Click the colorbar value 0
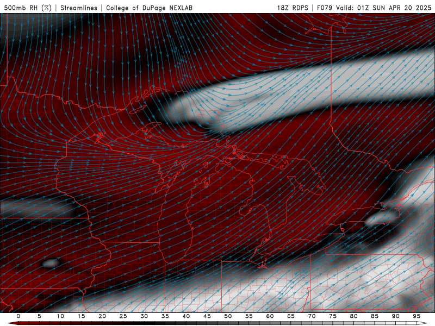Screen dimensions: 435x326 coord(18,316)
